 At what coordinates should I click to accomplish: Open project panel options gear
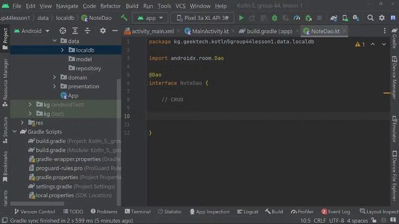(103, 30)
